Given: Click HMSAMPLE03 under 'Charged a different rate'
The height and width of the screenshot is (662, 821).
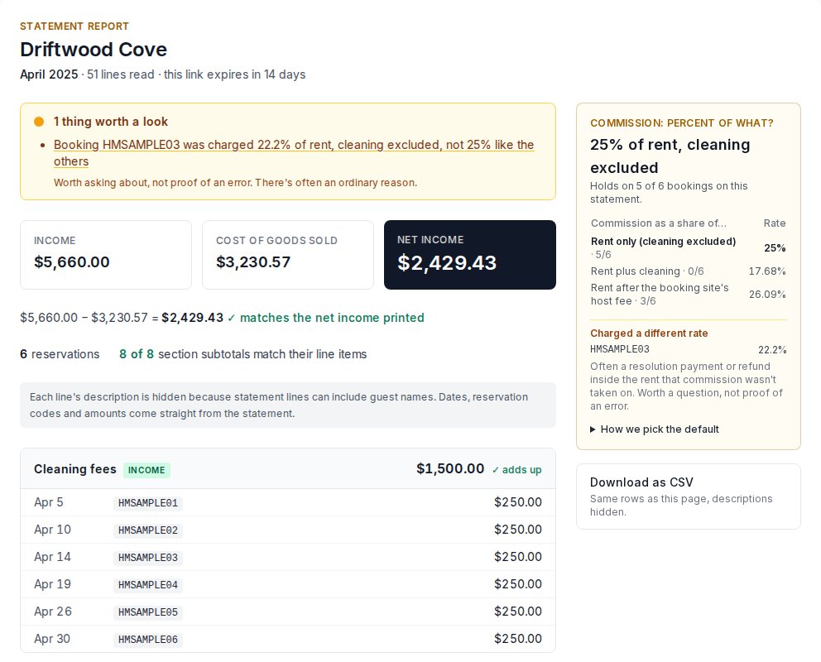Looking at the screenshot, I should (x=619, y=349).
